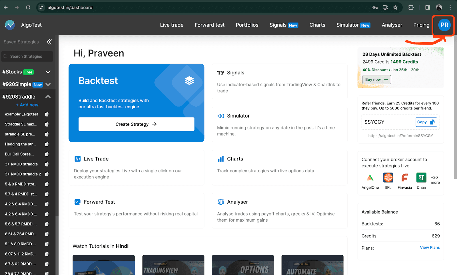The image size is (457, 275).
Task: Delete the Bull Call Spread strategy
Action: click(x=47, y=154)
